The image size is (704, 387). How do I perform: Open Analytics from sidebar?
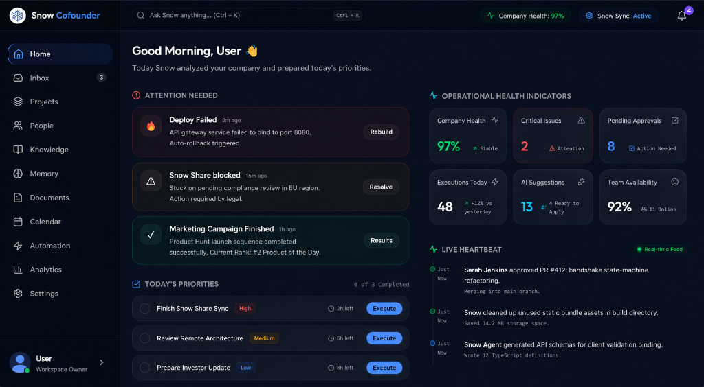[x=60, y=270]
